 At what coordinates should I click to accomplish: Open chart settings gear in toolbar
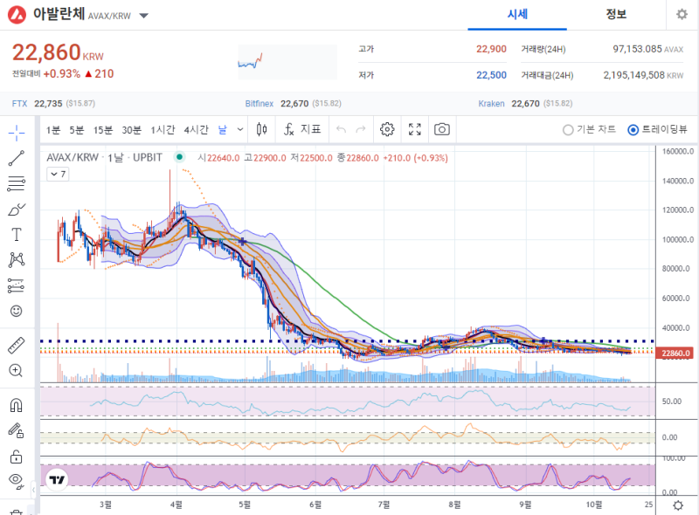pos(387,130)
